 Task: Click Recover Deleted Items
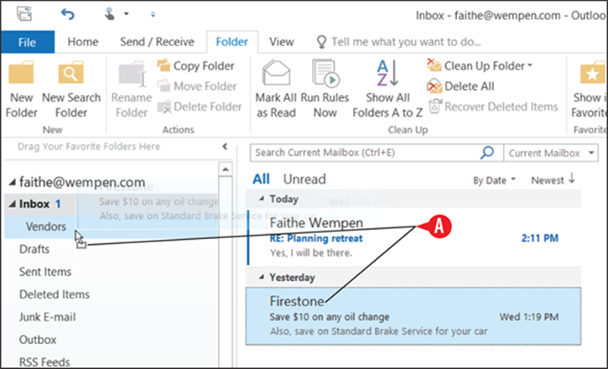pos(493,107)
